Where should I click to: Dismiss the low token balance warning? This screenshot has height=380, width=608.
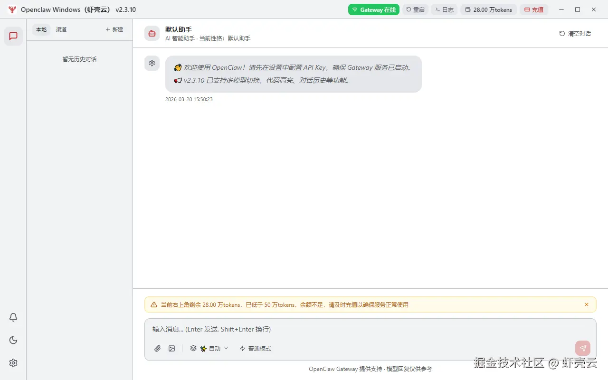[x=587, y=304]
